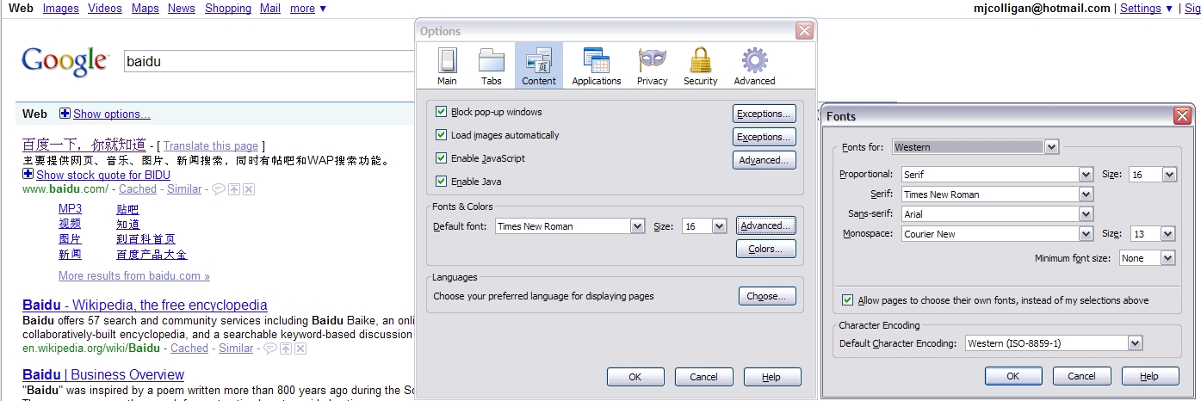Open the Colors dialog
This screenshot has width=1201, height=401.
pyautogui.click(x=766, y=249)
